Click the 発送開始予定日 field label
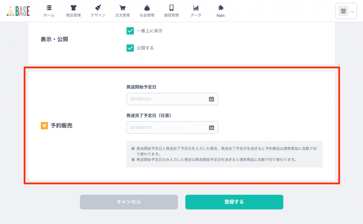363x224 pixels. click(x=141, y=87)
